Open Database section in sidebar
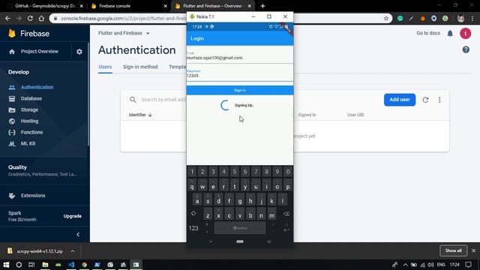This screenshot has width=480, height=270. click(x=31, y=98)
